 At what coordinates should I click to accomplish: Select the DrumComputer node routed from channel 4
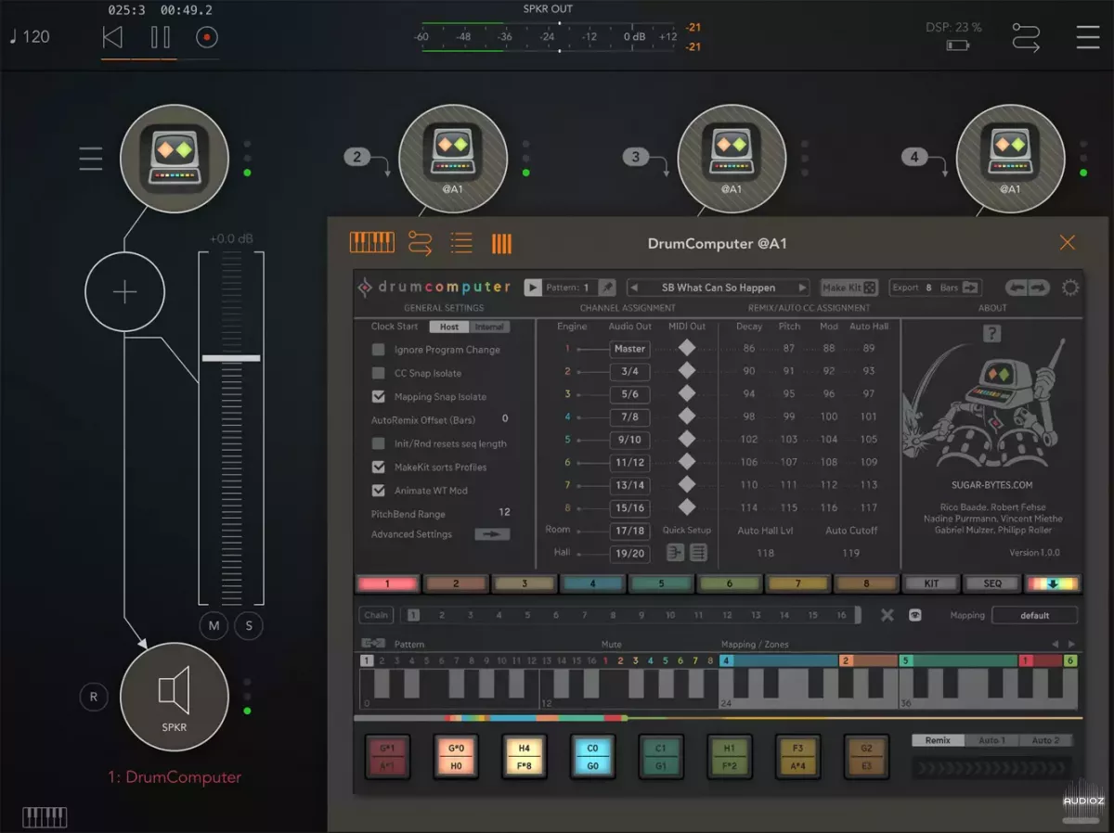click(x=1010, y=159)
